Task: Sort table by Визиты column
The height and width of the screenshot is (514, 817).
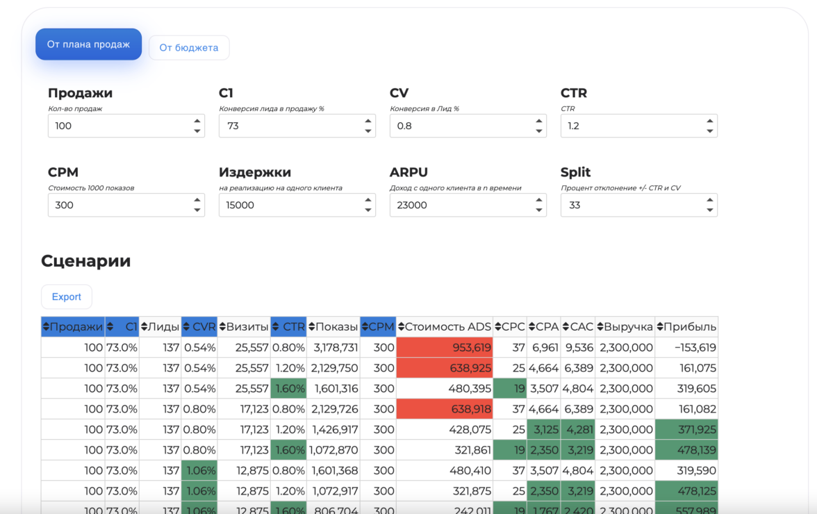Action: (x=244, y=326)
